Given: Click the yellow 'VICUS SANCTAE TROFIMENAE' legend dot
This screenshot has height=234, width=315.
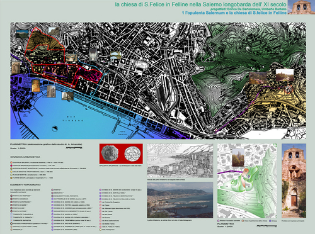Looking at the screenshot, I should tap(11, 172).
